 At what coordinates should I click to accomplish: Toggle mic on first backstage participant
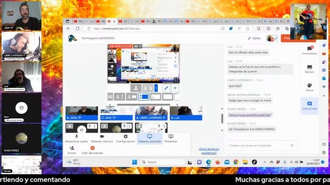click(x=90, y=126)
